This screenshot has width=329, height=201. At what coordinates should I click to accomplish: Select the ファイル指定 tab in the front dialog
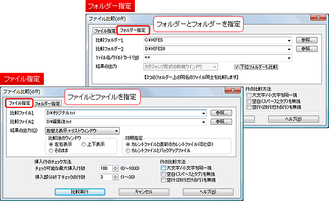(19, 103)
